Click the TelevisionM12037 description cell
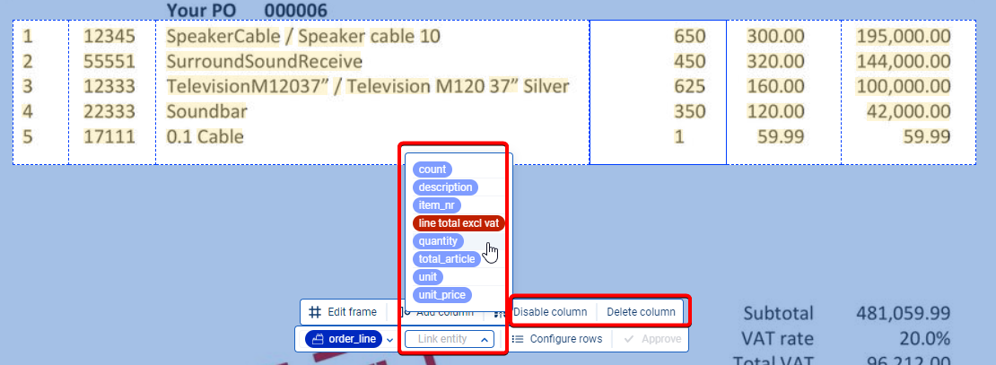 click(x=367, y=86)
